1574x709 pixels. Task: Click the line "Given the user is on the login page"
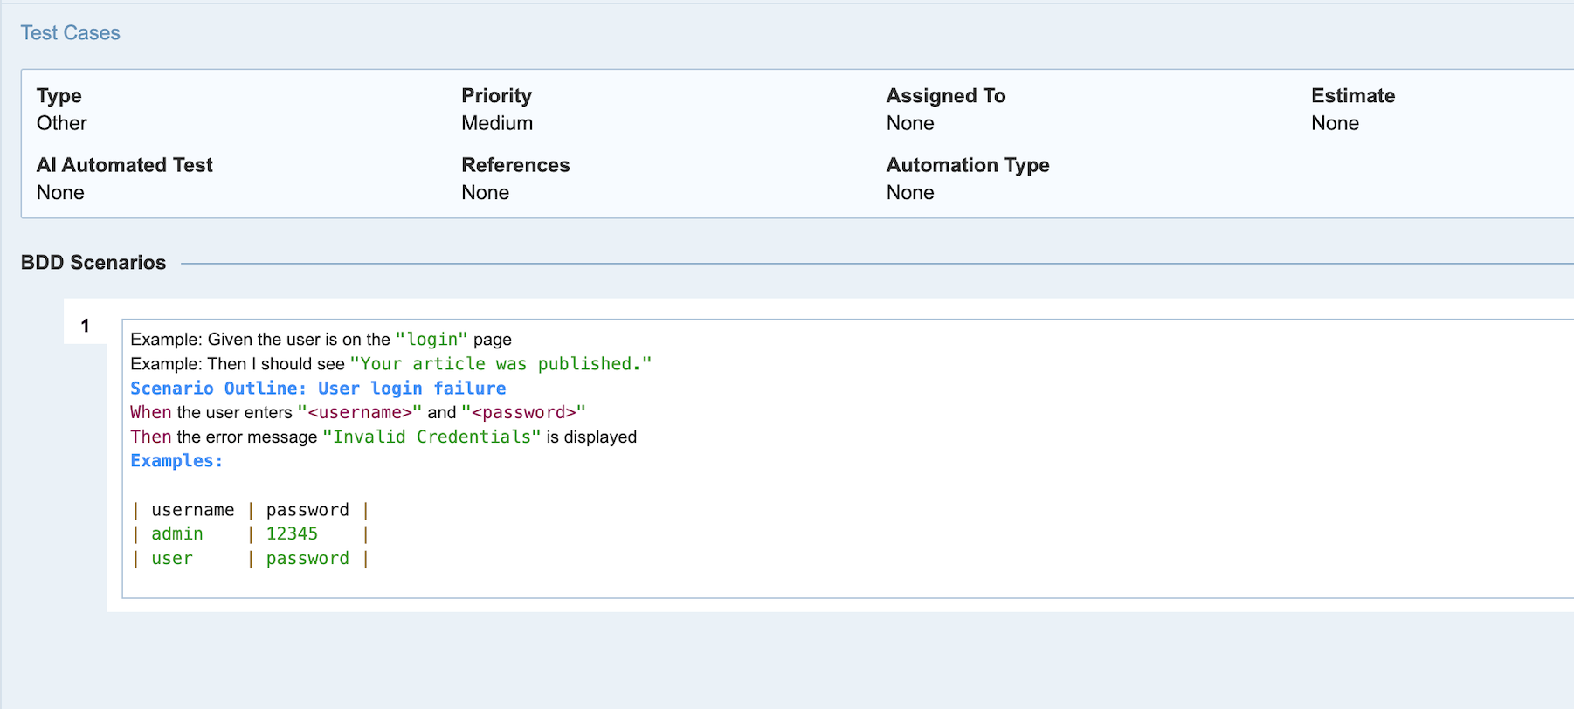(x=321, y=340)
